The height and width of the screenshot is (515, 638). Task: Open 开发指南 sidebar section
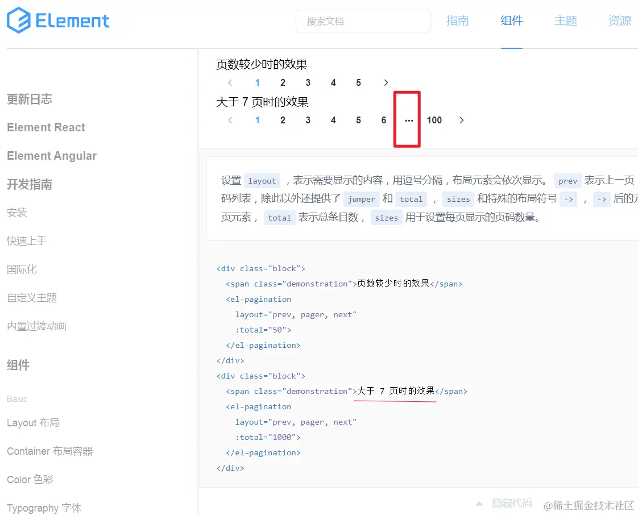pyautogui.click(x=30, y=184)
